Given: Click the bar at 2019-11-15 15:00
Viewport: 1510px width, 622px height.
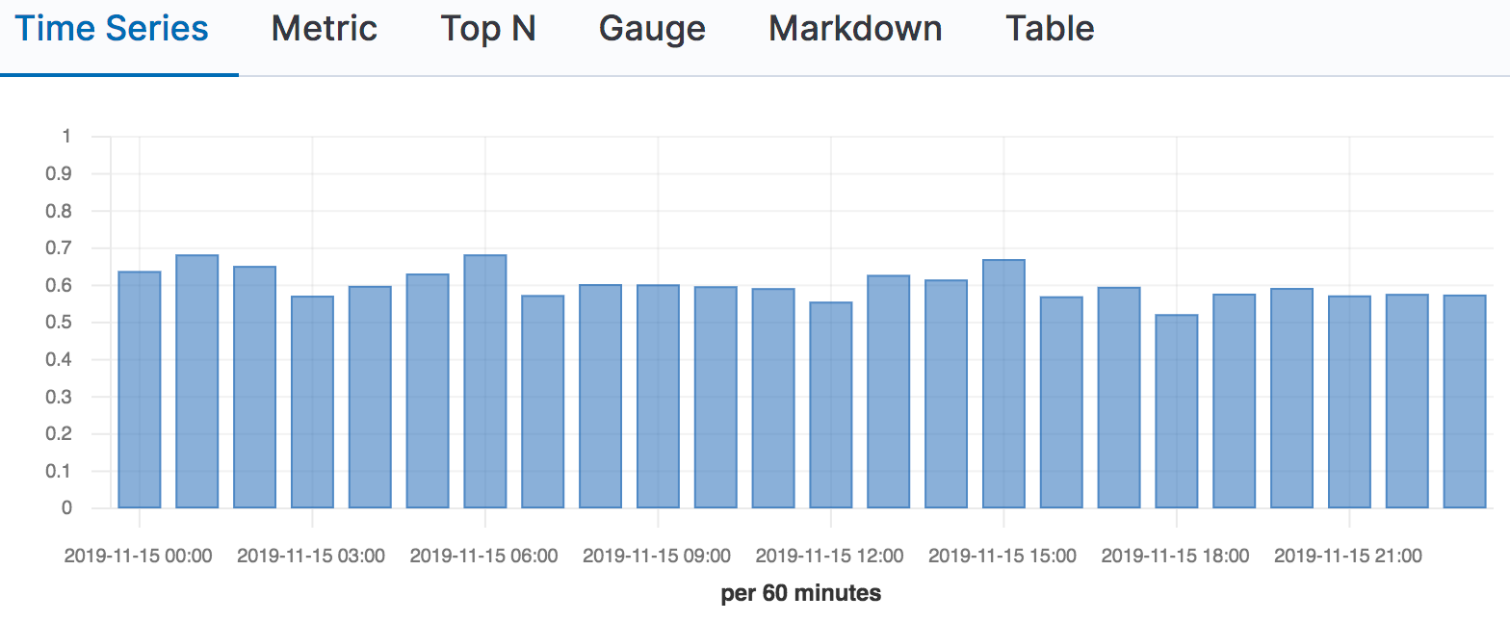Looking at the screenshot, I should point(1003,384).
